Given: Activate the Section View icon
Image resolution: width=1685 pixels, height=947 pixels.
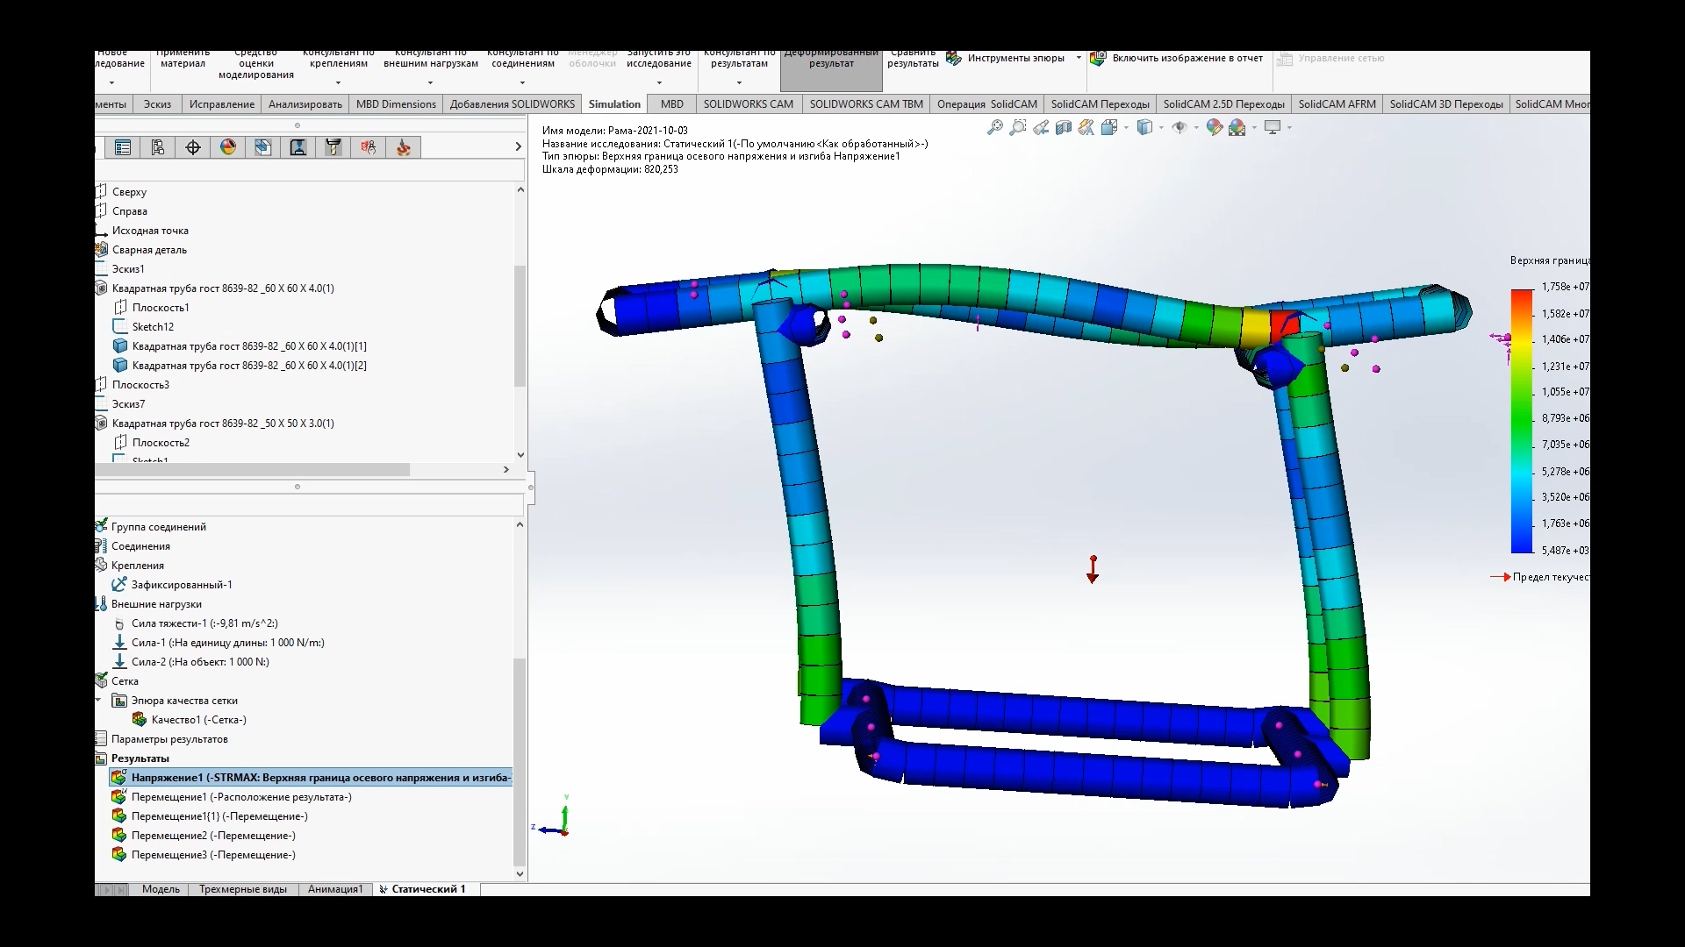Looking at the screenshot, I should tap(1064, 128).
